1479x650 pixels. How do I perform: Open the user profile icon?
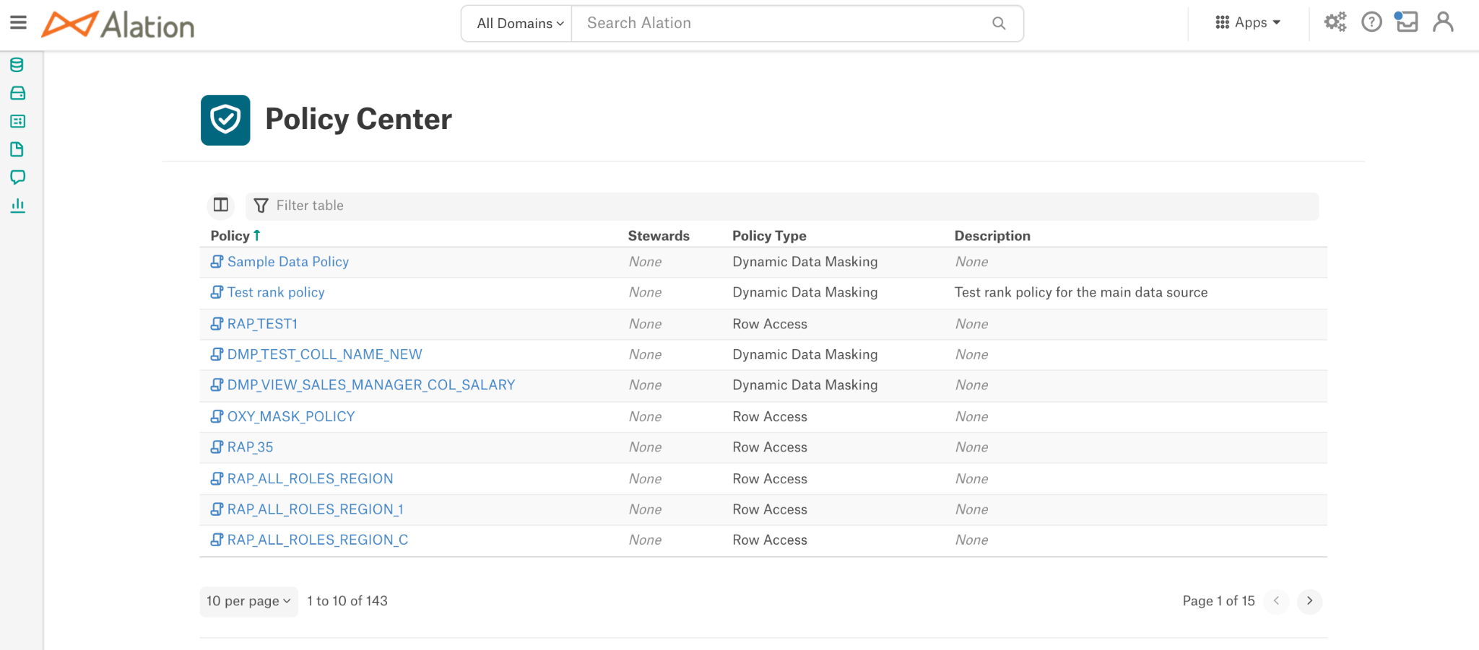click(x=1443, y=22)
